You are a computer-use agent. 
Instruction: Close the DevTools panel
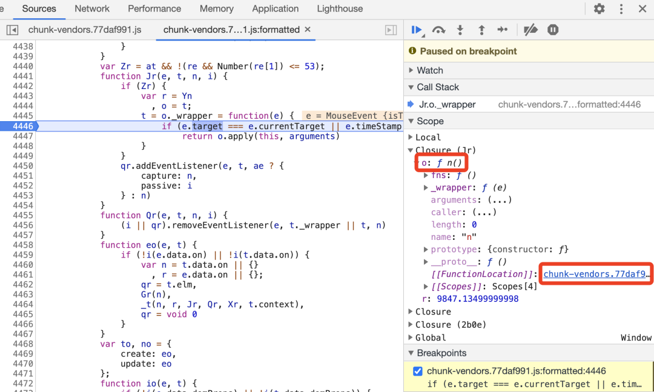tap(642, 8)
